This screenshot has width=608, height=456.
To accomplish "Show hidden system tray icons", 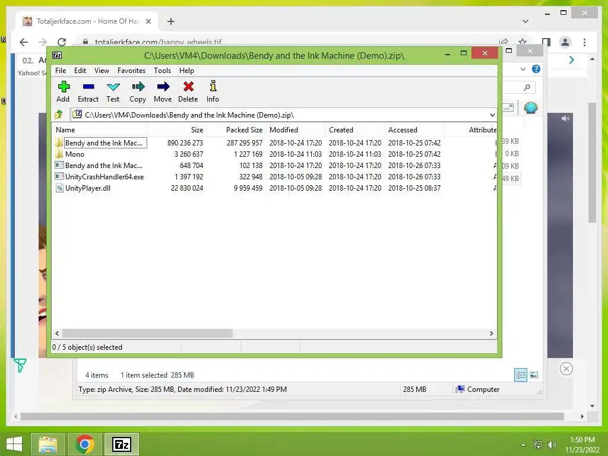I will (524, 445).
